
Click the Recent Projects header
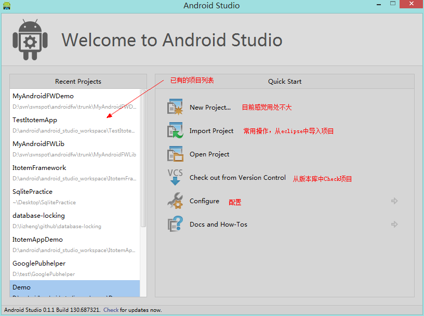(x=78, y=82)
